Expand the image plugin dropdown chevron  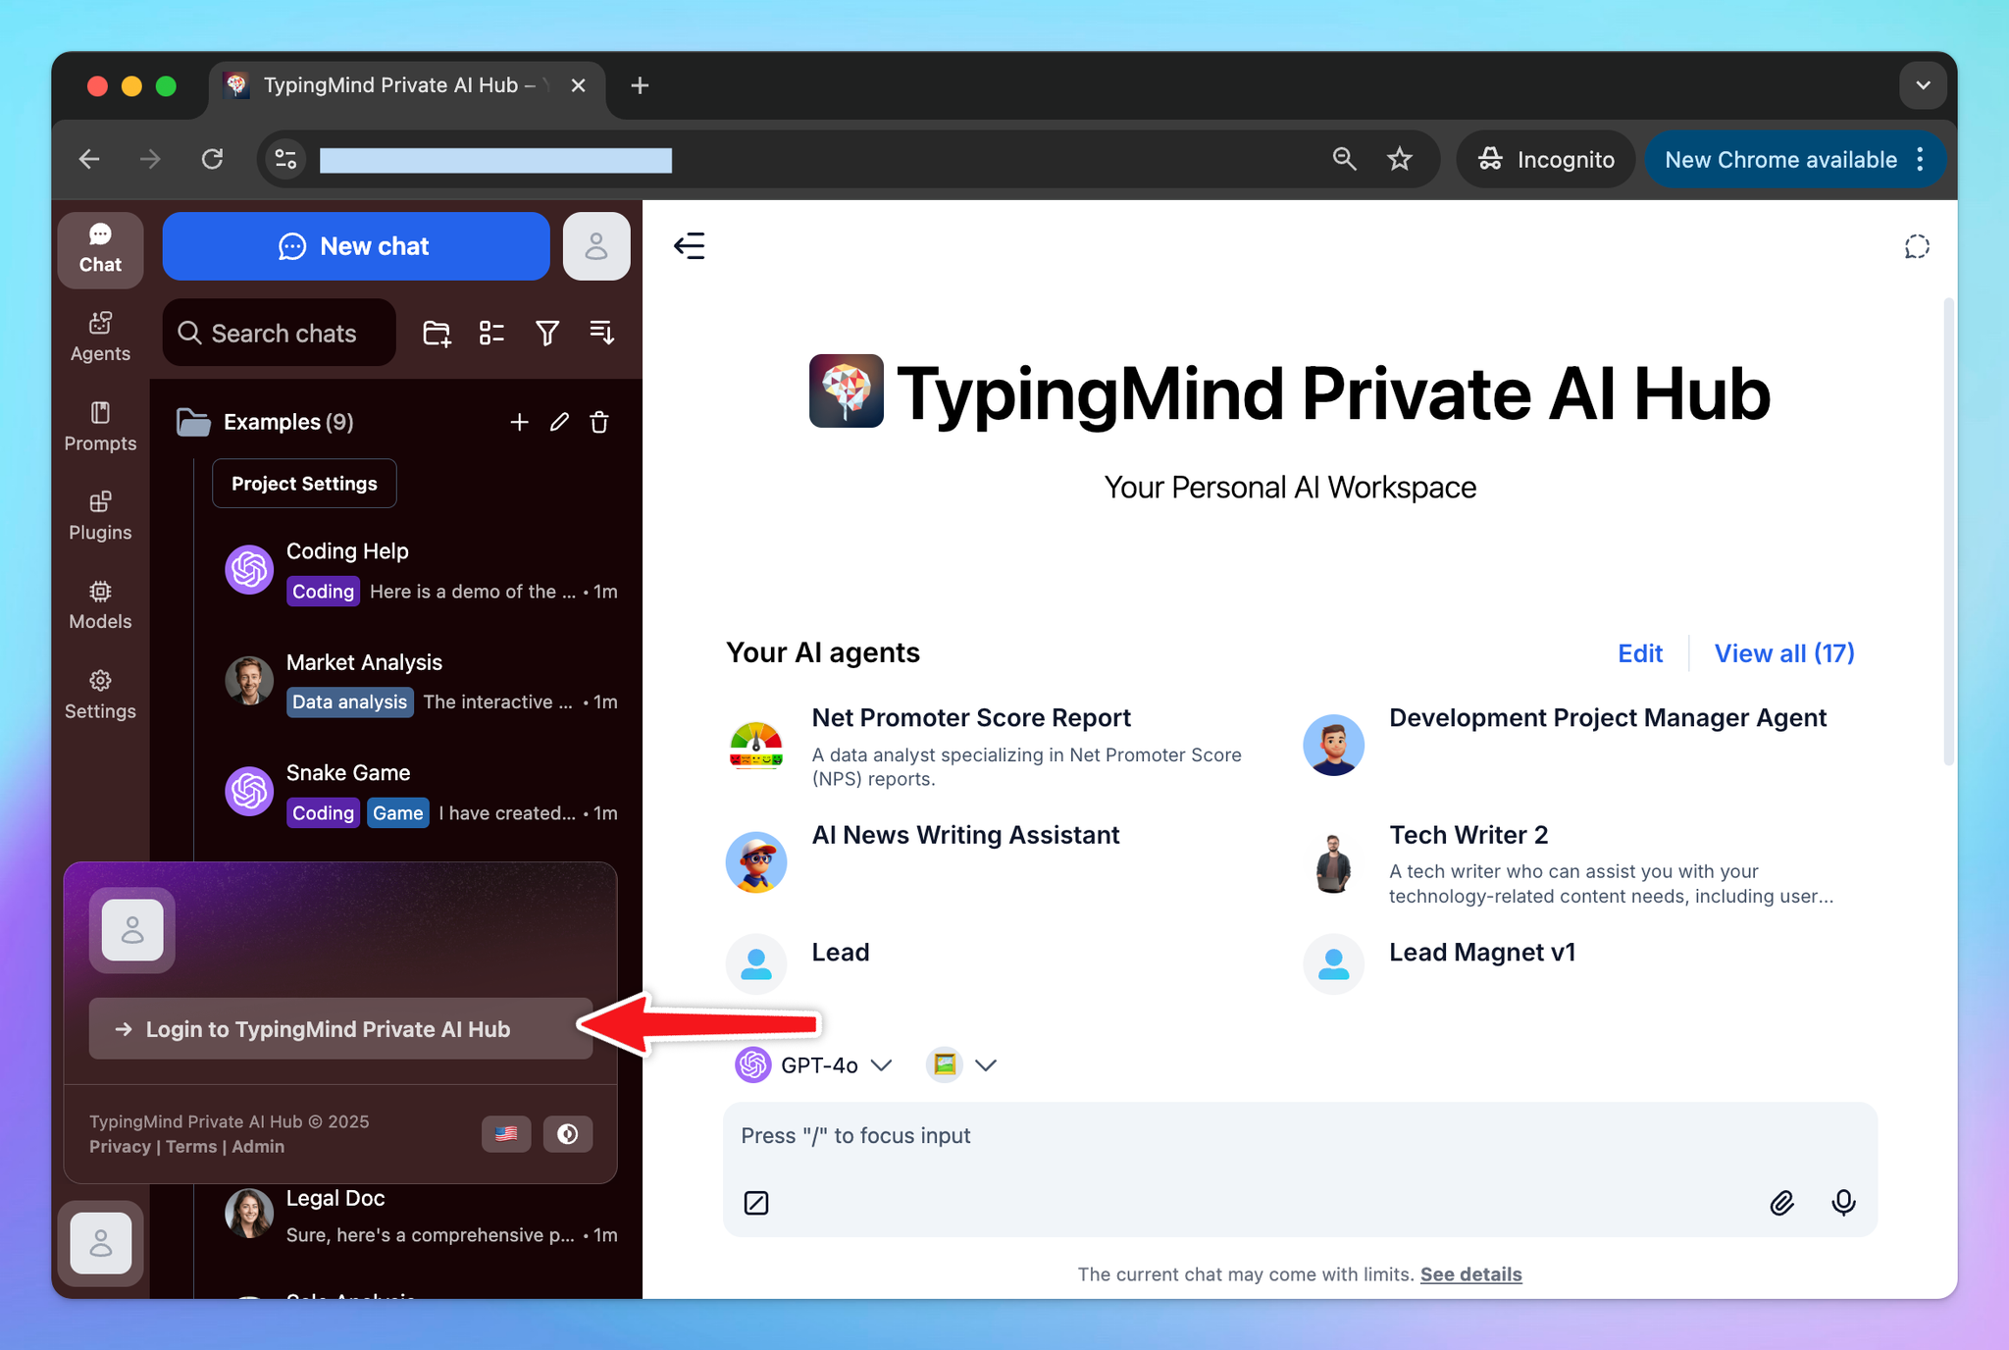[x=986, y=1065]
